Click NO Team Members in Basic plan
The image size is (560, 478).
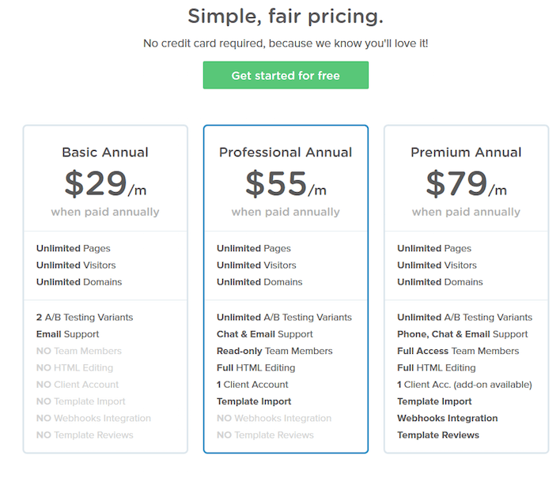(x=79, y=351)
